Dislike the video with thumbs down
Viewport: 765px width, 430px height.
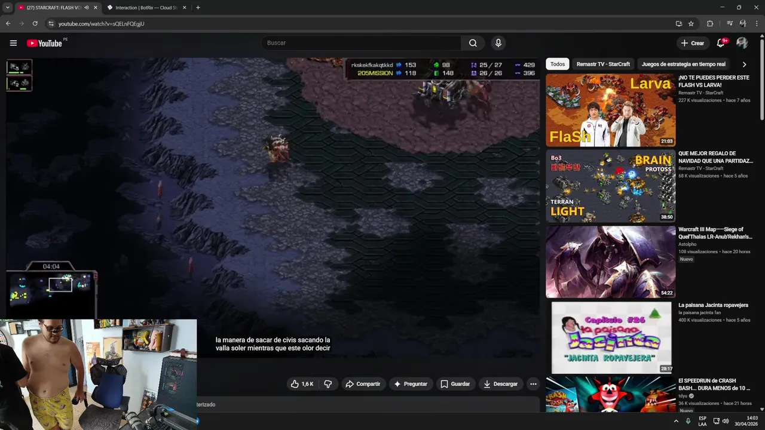pos(328,384)
